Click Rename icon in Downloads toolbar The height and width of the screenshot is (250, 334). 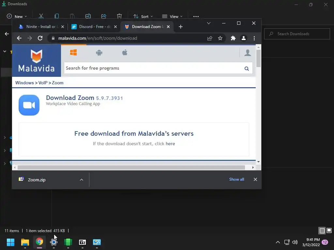pyautogui.click(x=88, y=16)
